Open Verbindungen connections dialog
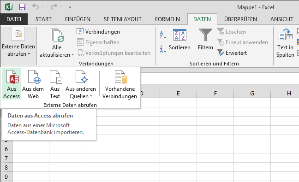Image resolution: width=299 pixels, height=182 pixels. pyautogui.click(x=98, y=32)
